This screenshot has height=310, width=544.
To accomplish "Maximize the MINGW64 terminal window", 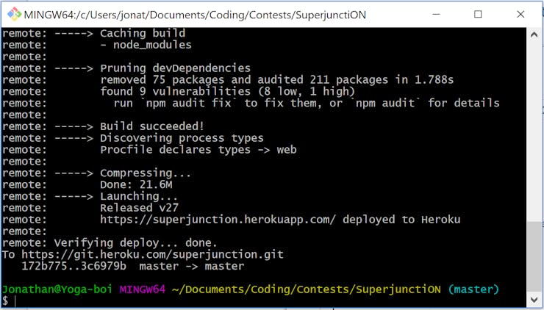I will click(478, 14).
